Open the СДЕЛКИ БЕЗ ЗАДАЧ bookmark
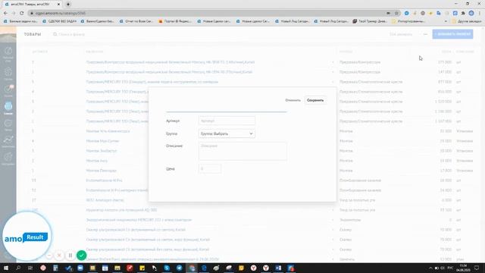Image resolution: width=485 pixels, height=273 pixels. (x=59, y=21)
